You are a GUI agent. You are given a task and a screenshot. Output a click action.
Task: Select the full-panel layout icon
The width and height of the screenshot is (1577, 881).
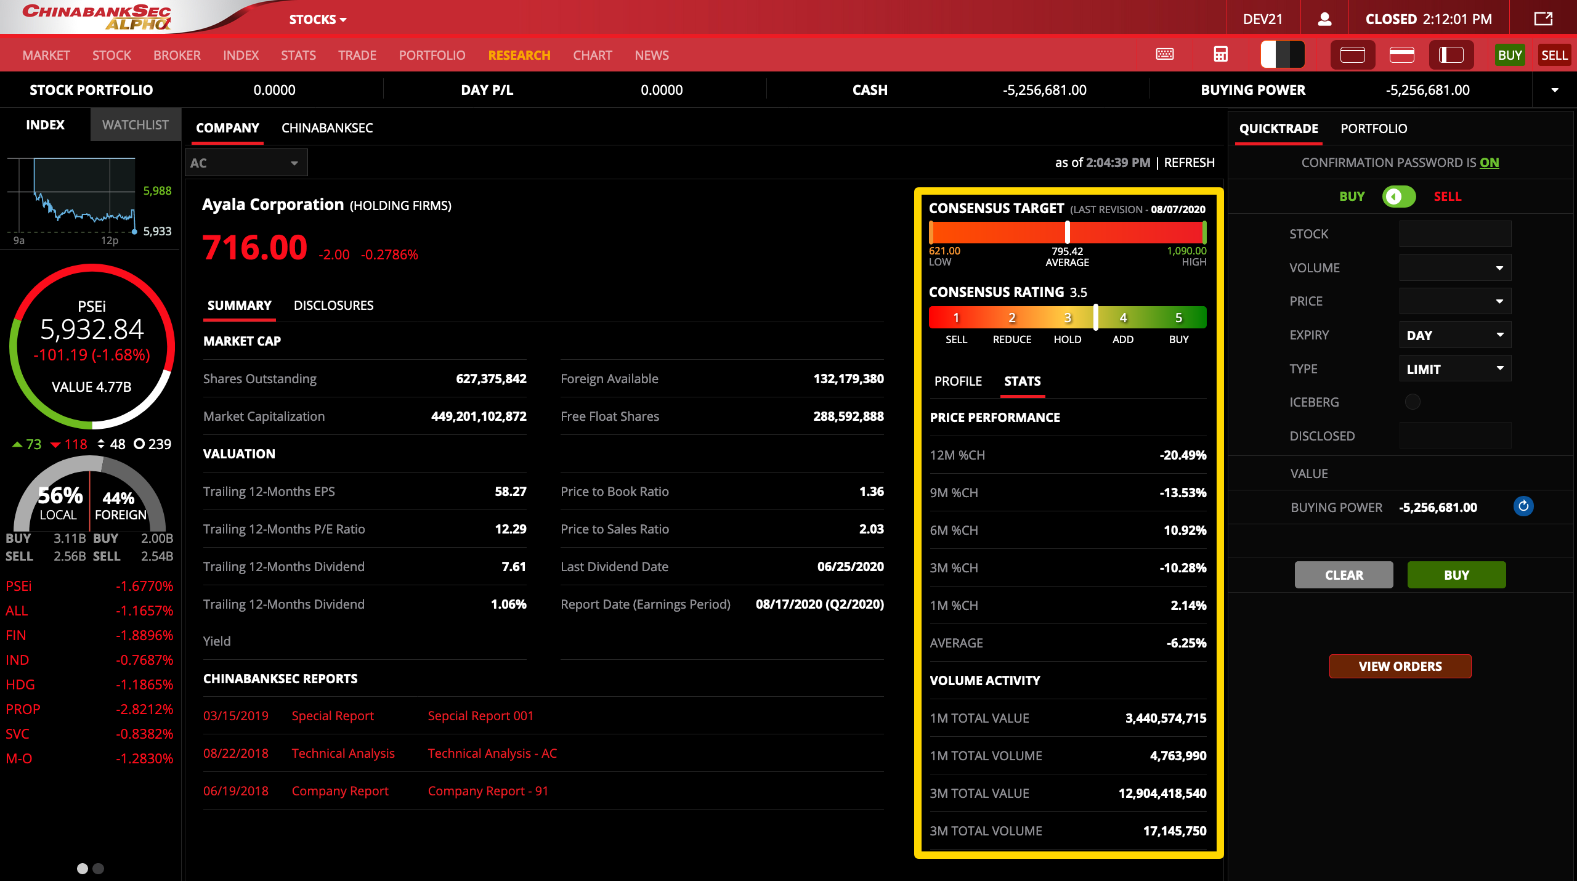[1352, 55]
